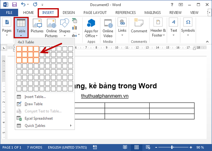This screenshot has width=212, height=151.
Task: Switch to the REVIEW tab
Action: tap(175, 13)
